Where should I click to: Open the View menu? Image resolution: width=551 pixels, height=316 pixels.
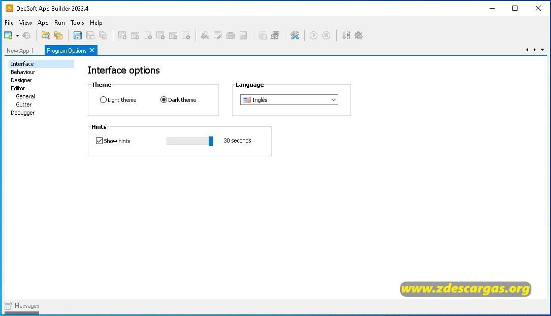click(25, 23)
